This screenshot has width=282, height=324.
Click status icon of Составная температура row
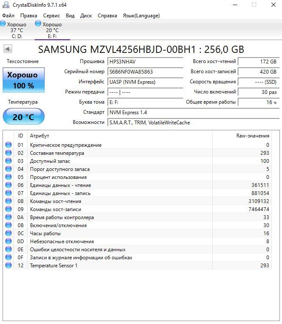8,153
